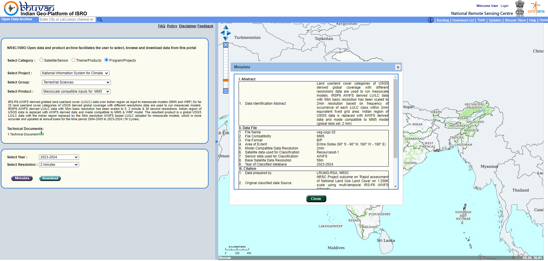Pan map left with arrow

pos(223,33)
